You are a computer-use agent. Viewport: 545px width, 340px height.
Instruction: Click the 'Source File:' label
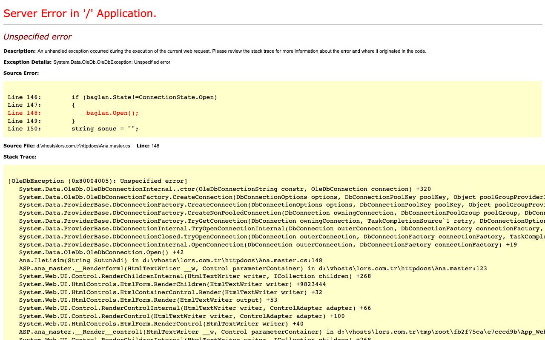(x=19, y=146)
